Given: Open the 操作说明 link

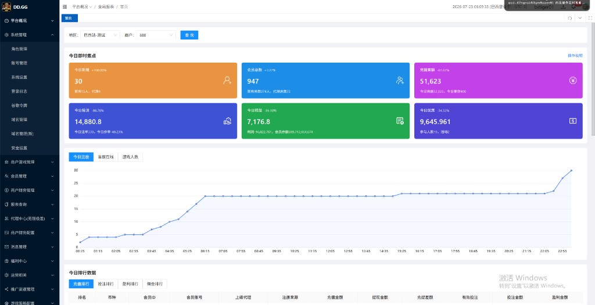Looking at the screenshot, I should tap(575, 56).
